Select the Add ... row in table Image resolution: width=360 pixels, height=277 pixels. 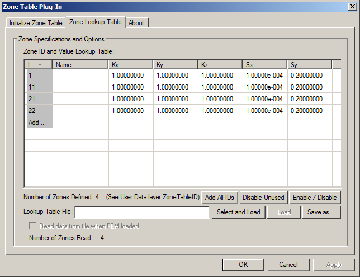[x=39, y=122]
